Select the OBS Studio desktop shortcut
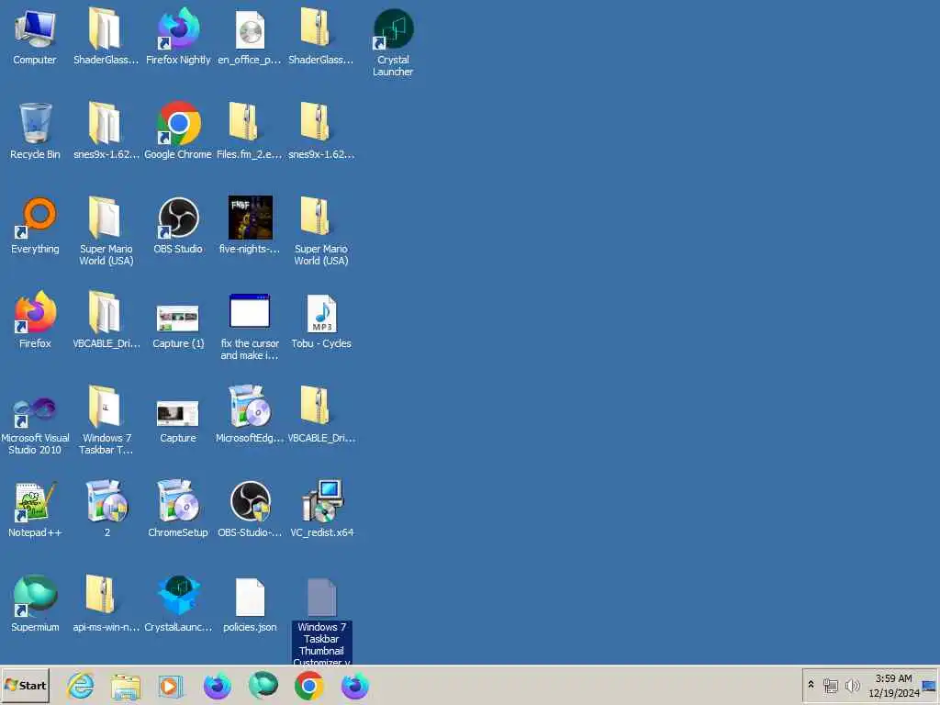Screen dimensions: 940x705 [x=178, y=226]
